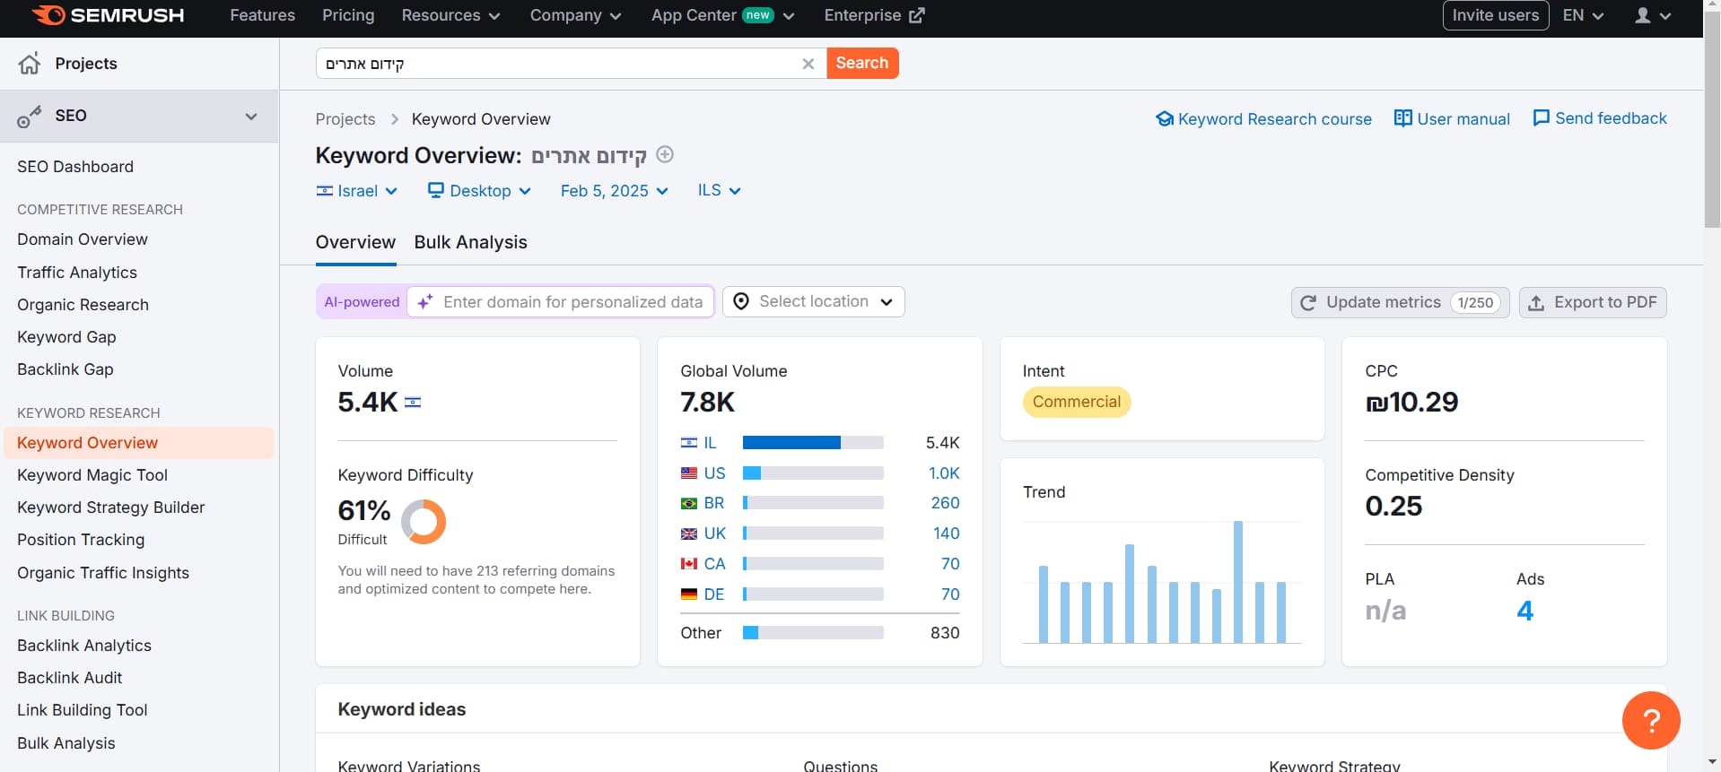Open the Pricing menu item
This screenshot has height=772, width=1721.
pyautogui.click(x=348, y=15)
